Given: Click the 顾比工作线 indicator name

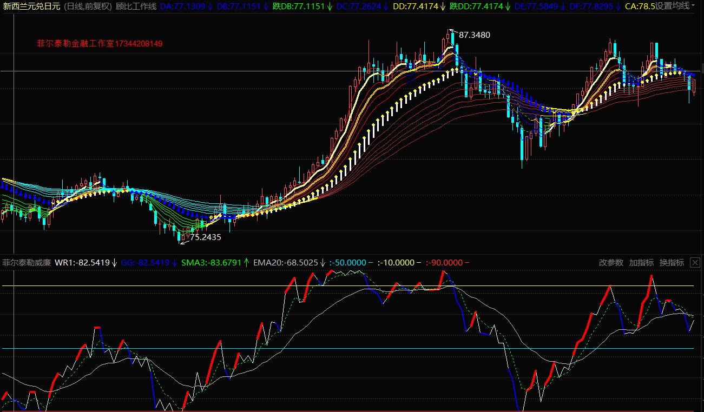Looking at the screenshot, I should [x=136, y=6].
